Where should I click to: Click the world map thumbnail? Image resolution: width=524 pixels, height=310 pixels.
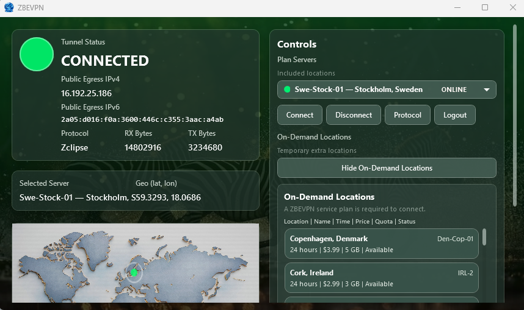(136, 263)
